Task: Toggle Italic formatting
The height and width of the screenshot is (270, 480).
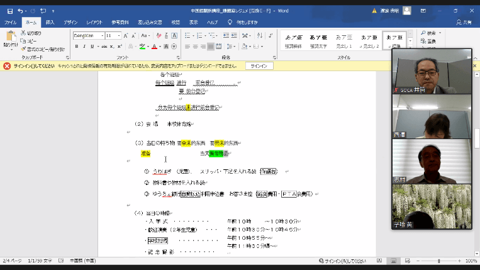Action: 84,47
